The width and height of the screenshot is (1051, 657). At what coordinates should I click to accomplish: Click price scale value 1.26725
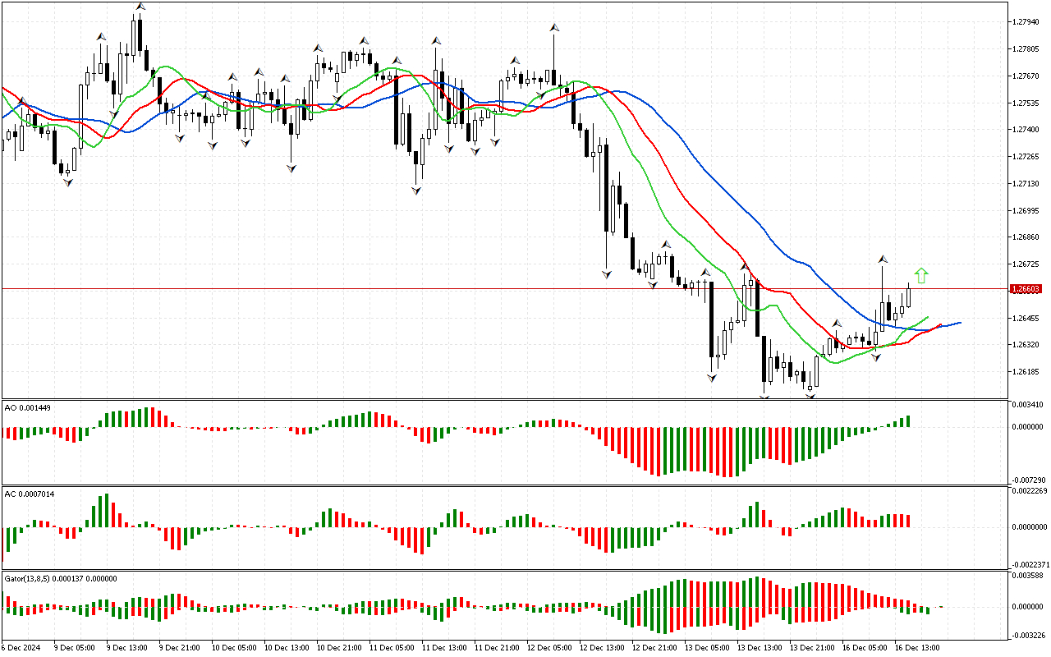point(1026,264)
